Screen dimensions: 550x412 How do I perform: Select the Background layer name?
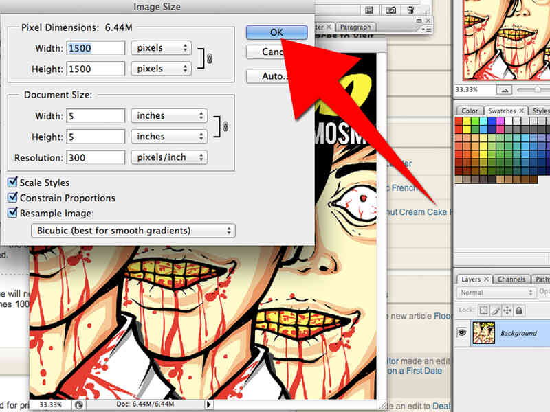(x=518, y=333)
